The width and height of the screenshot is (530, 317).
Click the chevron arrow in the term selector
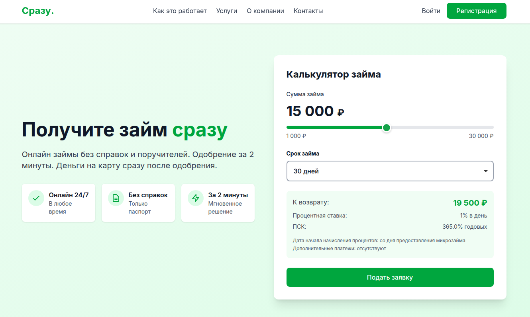(x=485, y=171)
